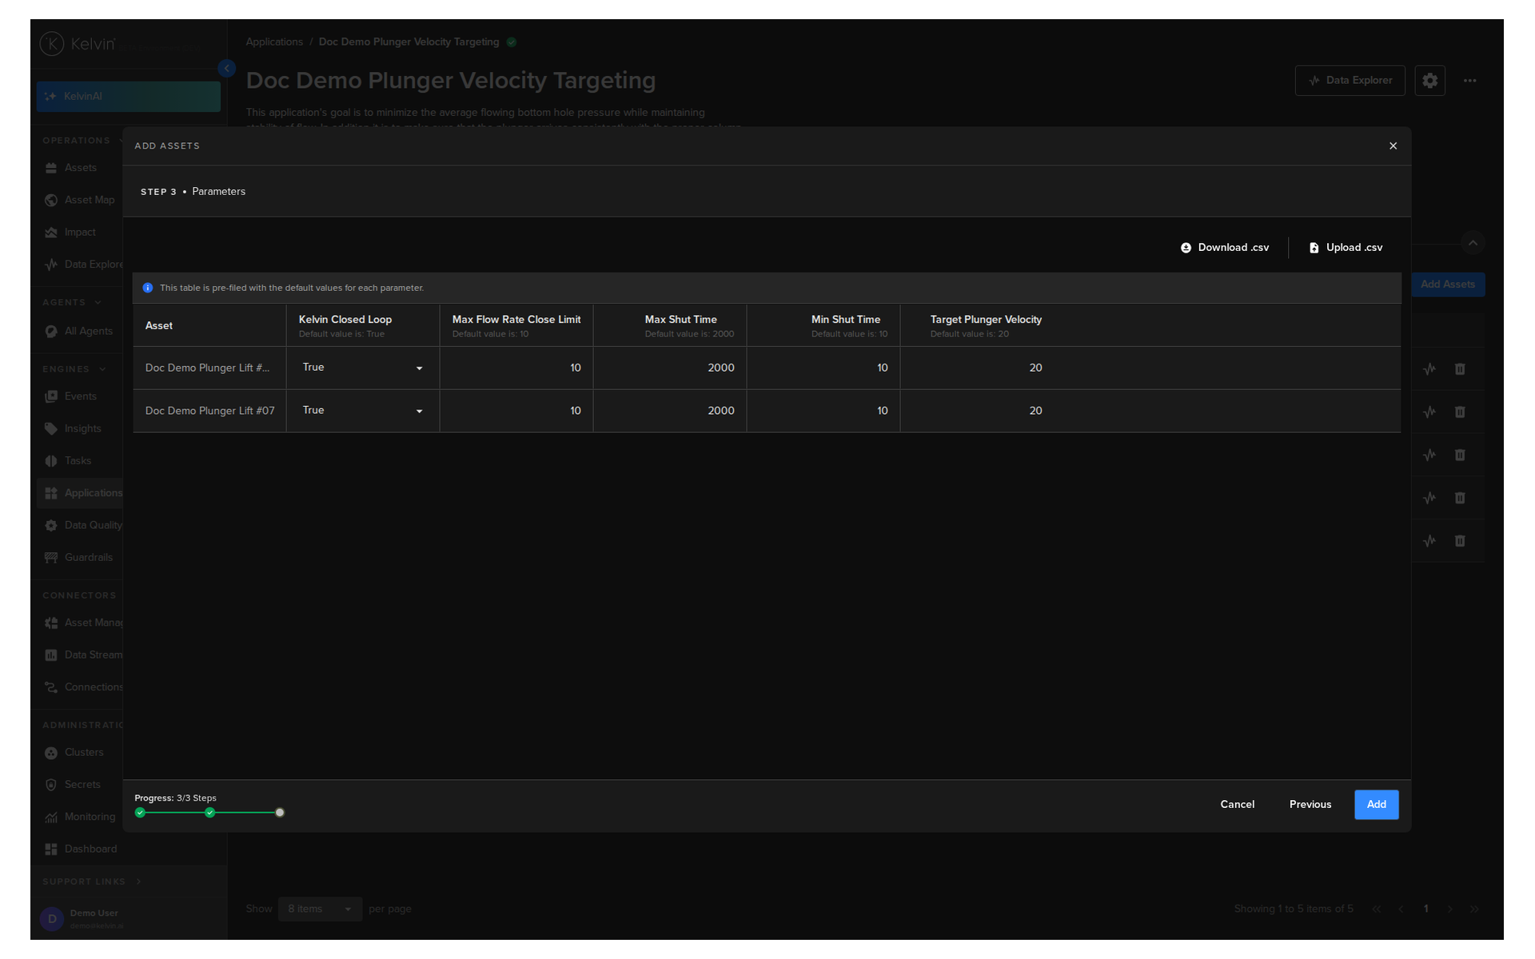Click the Guardrails icon in sidebar

51,558
